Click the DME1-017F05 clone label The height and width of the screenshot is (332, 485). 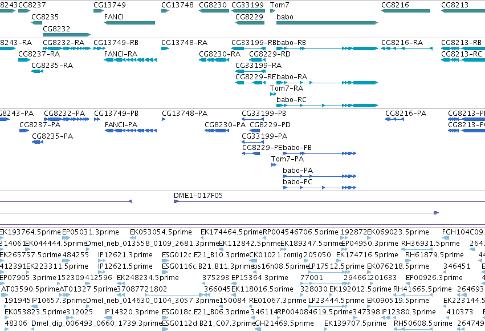click(x=198, y=196)
